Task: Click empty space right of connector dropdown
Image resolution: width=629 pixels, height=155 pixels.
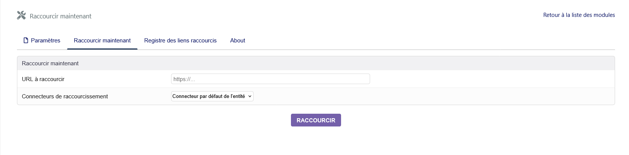Action: 433,96
